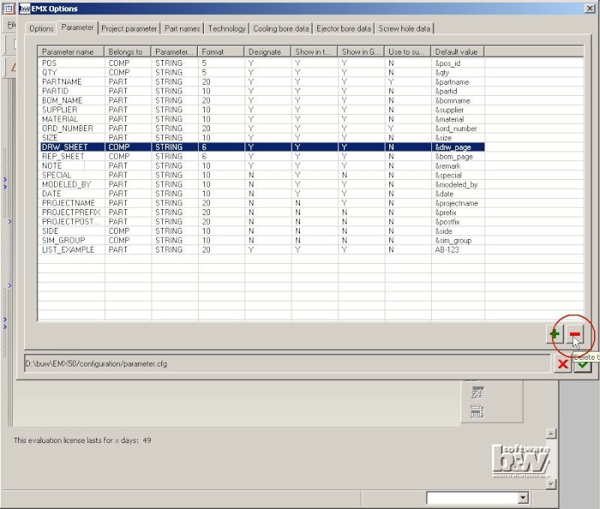The width and height of the screenshot is (600, 509).
Task: Open the Project parameter tab
Action: (129, 28)
